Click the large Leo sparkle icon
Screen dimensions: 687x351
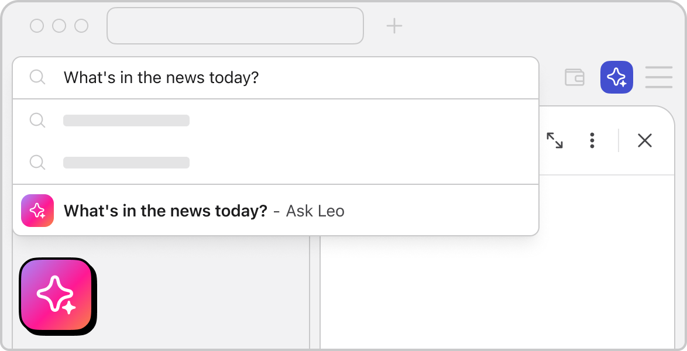(x=57, y=295)
